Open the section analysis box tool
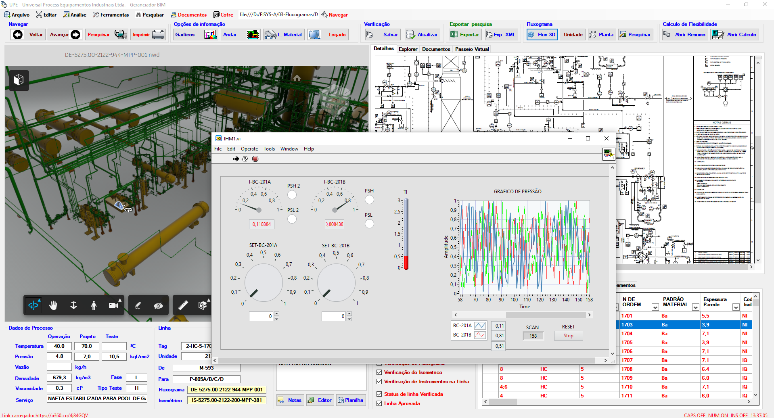Screen dimensions: 774x418 tap(203, 305)
